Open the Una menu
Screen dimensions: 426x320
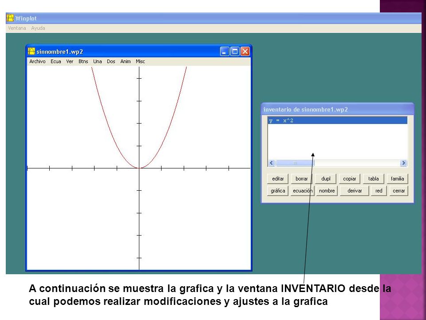pos(98,61)
